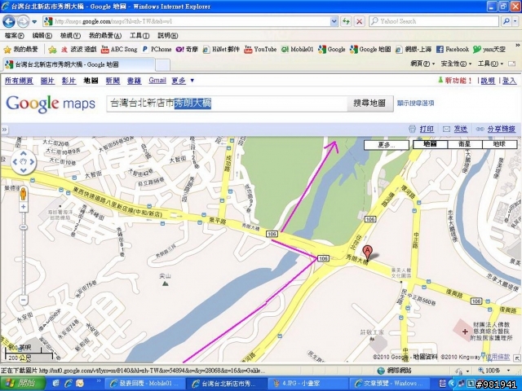Click the 登入 sign-in link
This screenshot has height=391, width=522.
pyautogui.click(x=509, y=81)
